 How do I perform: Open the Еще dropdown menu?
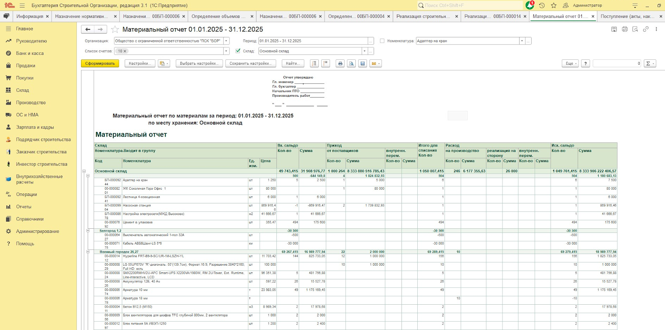click(x=570, y=64)
